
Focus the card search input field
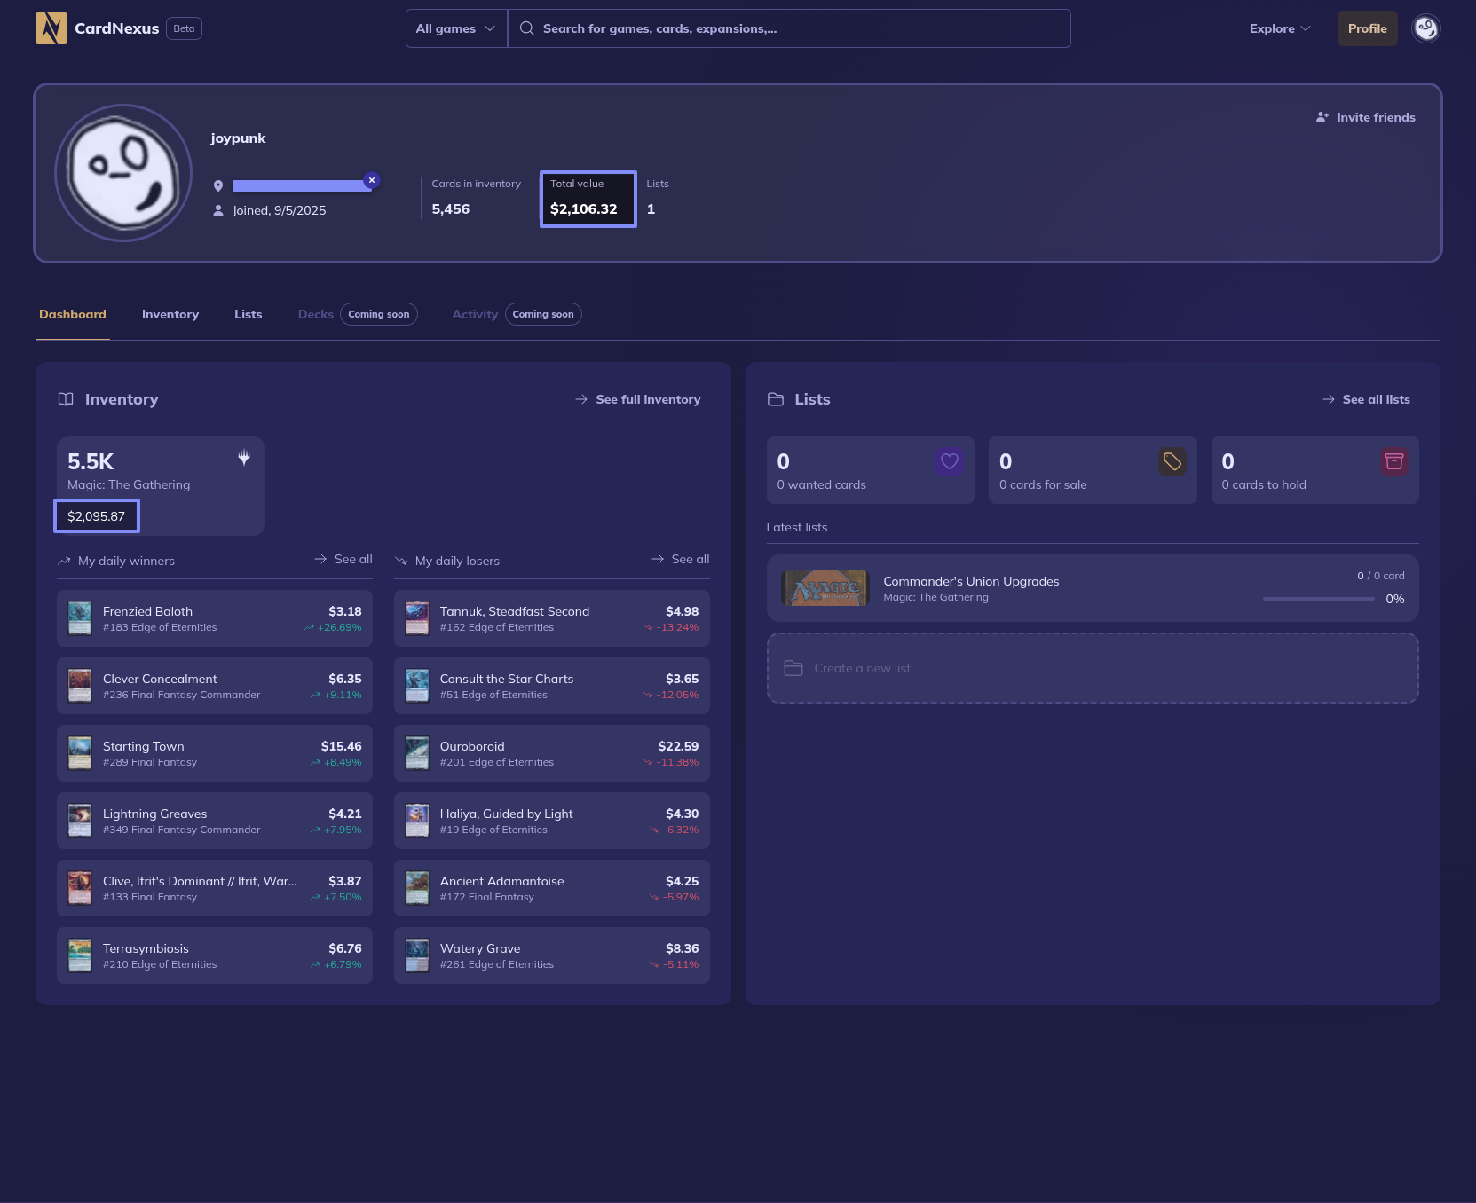pos(799,28)
